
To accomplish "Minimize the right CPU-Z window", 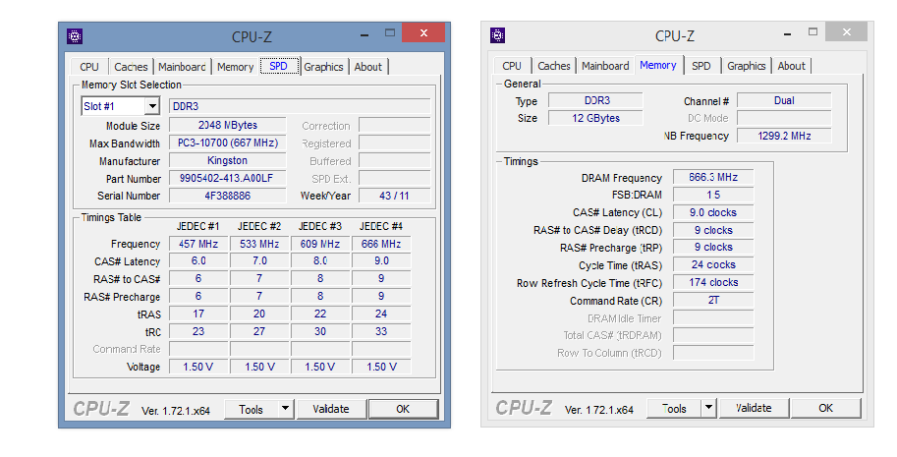I will (788, 33).
